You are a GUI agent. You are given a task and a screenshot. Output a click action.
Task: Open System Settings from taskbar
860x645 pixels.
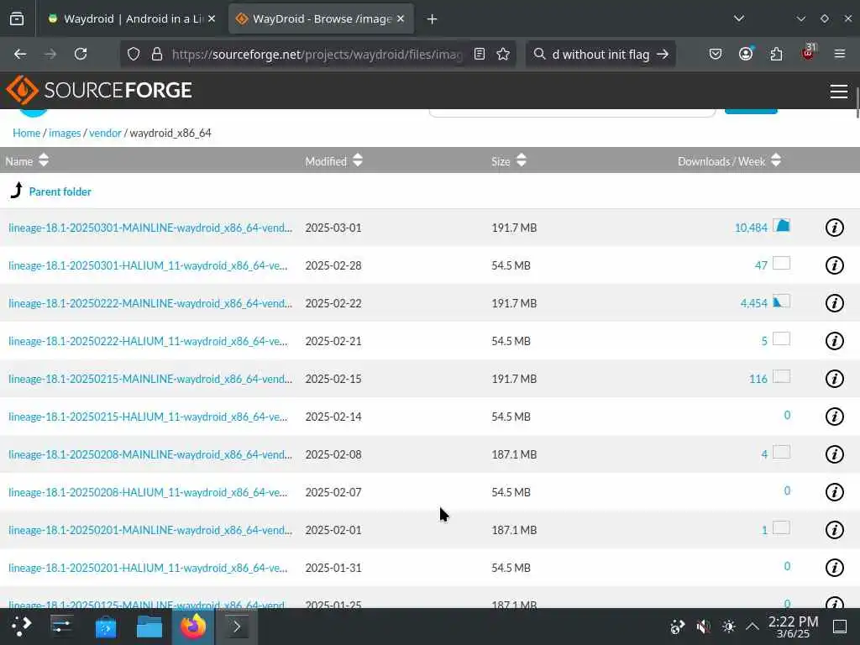coord(61,627)
